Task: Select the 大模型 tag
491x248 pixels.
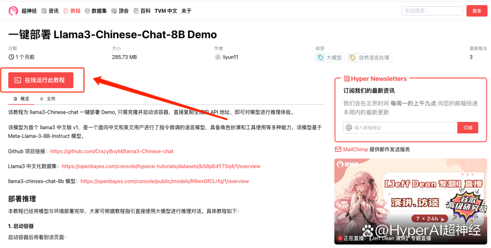Action: coord(330,58)
